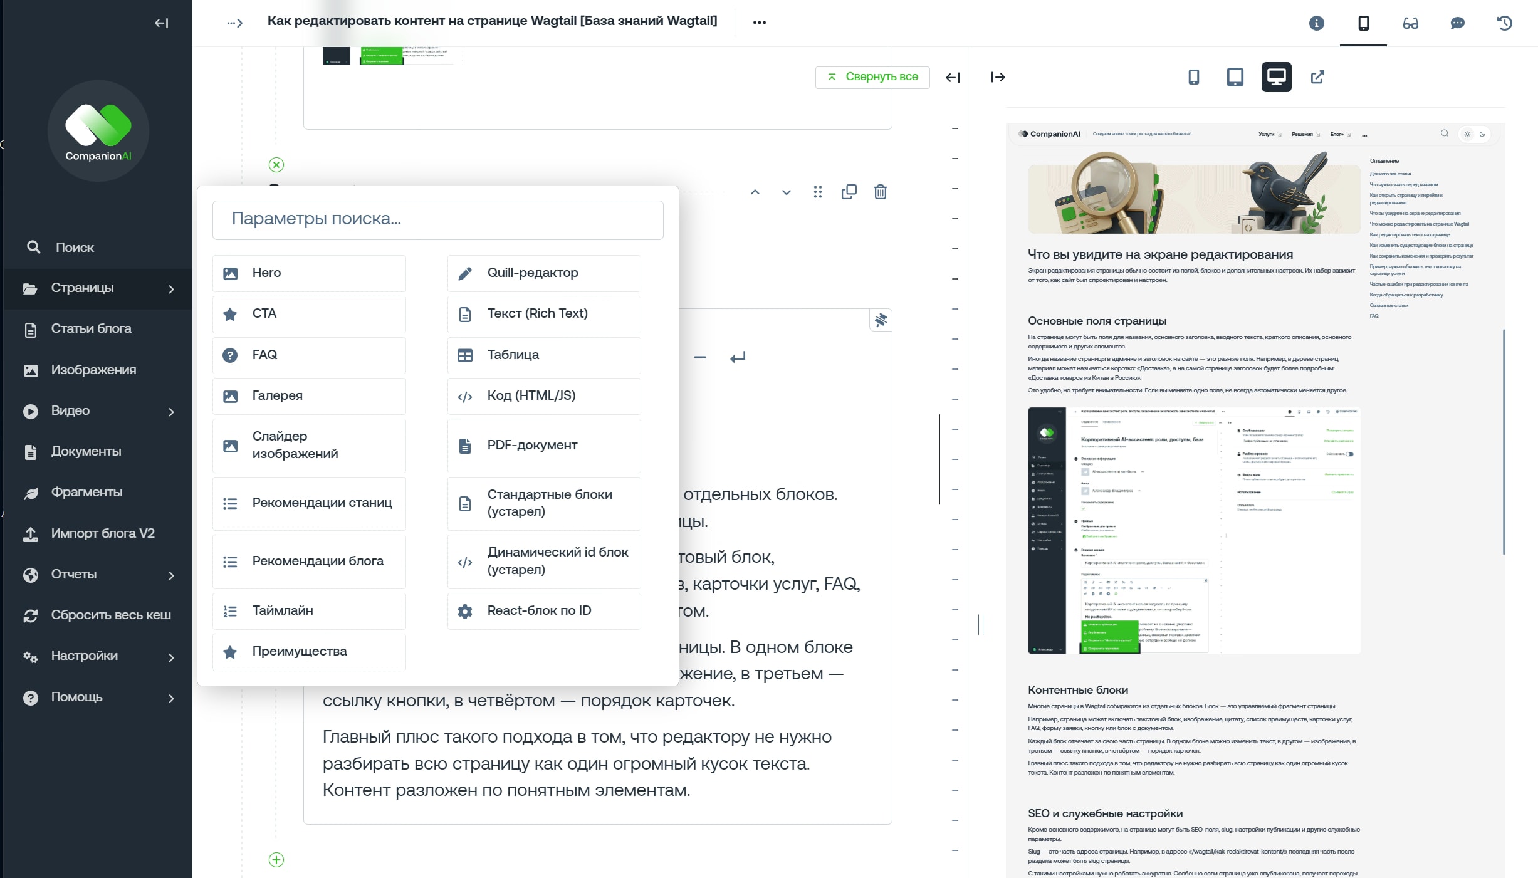This screenshot has width=1538, height=878.
Task: Choose the Галерея block type
Action: tap(309, 396)
